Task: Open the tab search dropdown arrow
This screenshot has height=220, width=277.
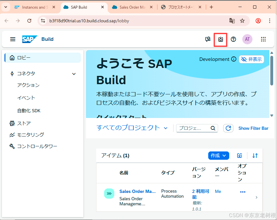Action: pyautogui.click(x=6, y=7)
